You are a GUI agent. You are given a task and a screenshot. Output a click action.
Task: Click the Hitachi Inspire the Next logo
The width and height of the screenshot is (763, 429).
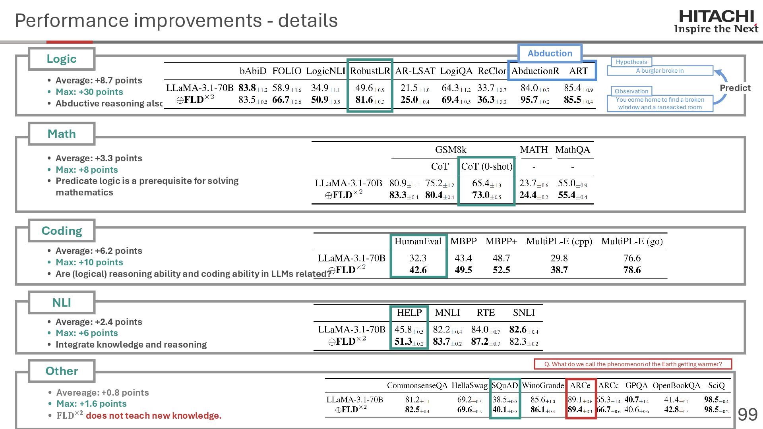[716, 22]
